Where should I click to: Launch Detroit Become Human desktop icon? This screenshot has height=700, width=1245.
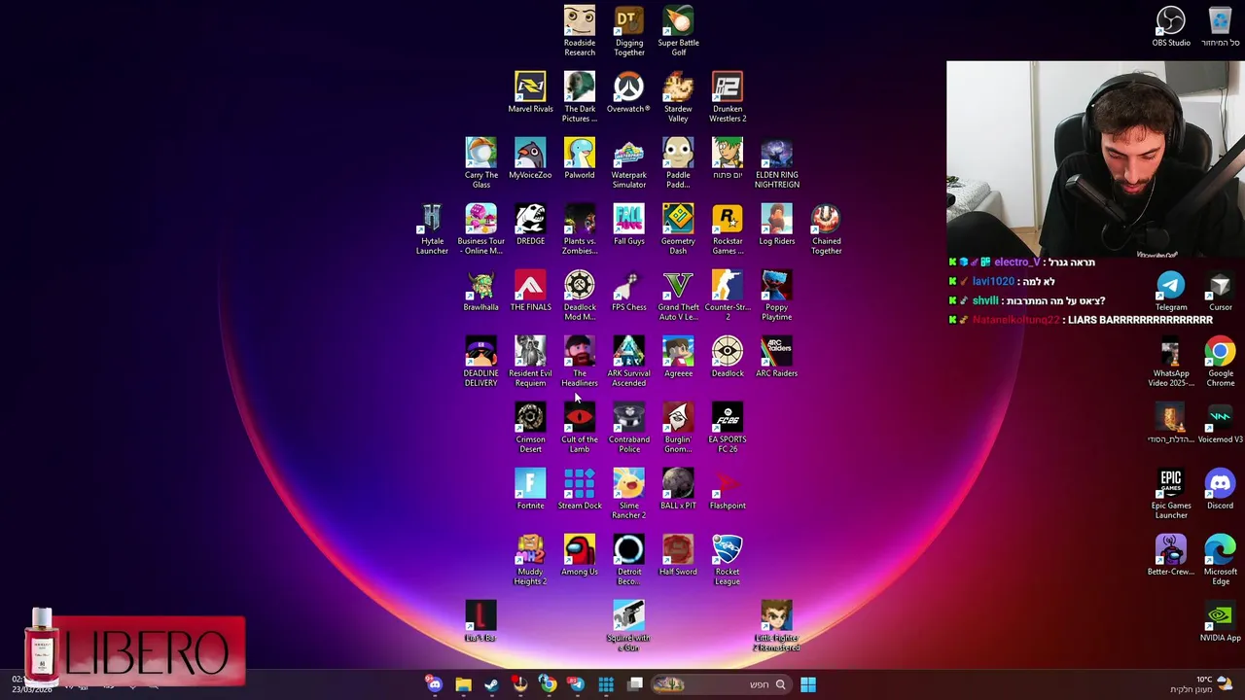(x=628, y=560)
